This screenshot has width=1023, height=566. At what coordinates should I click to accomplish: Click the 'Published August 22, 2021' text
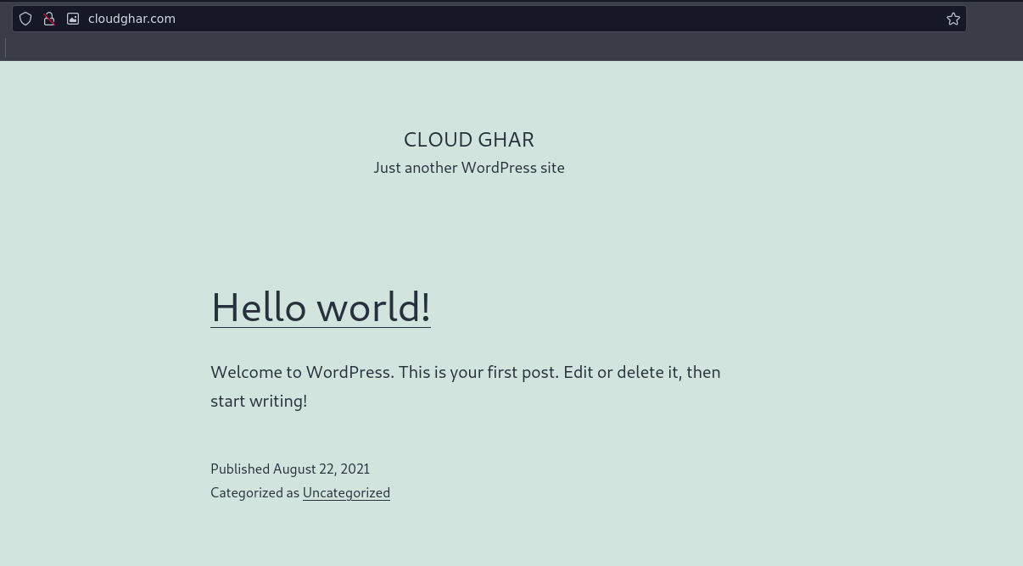point(290,469)
